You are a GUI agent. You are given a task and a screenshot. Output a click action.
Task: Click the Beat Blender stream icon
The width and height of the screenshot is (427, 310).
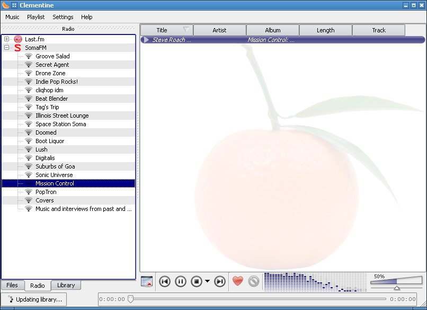[29, 99]
